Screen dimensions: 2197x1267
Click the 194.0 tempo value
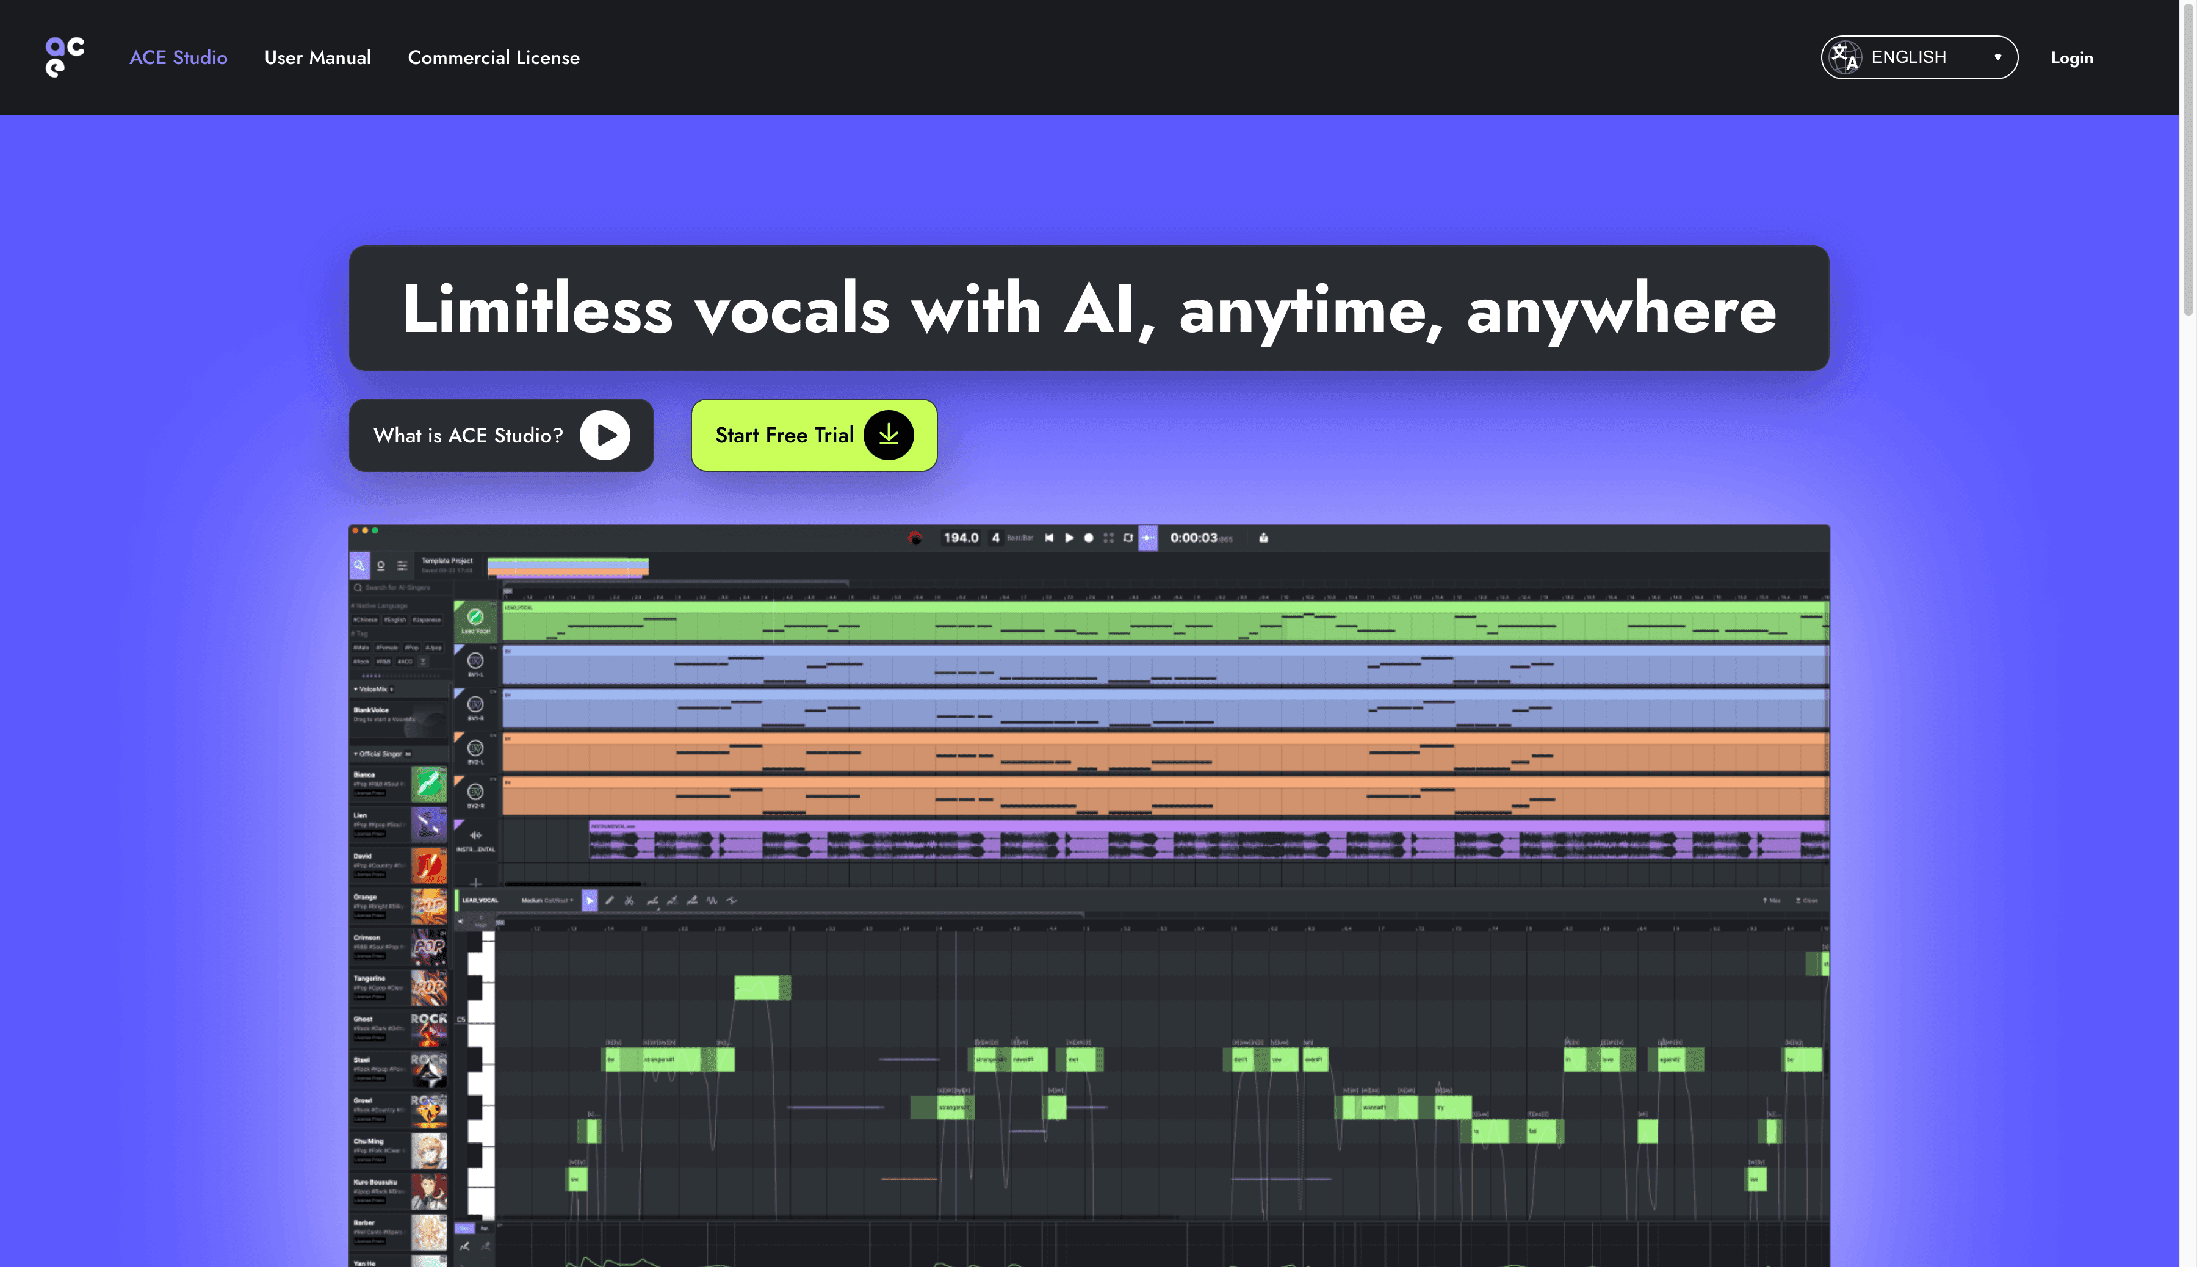coord(961,538)
